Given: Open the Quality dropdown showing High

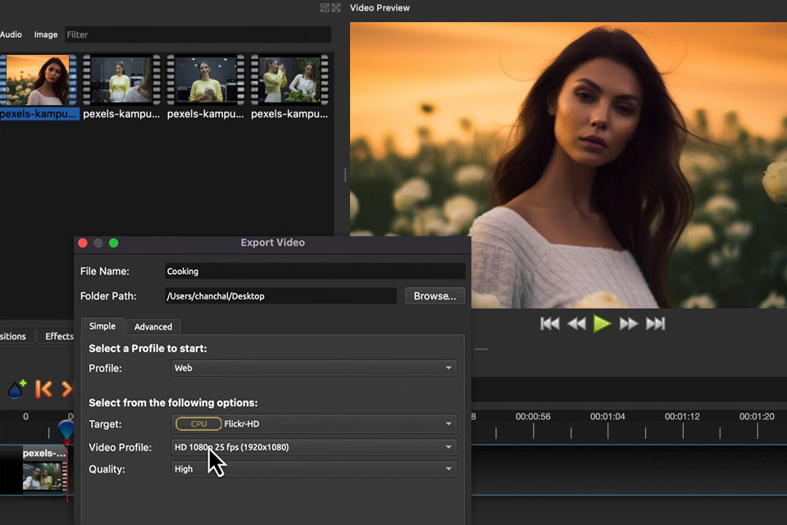Looking at the screenshot, I should pyautogui.click(x=314, y=468).
